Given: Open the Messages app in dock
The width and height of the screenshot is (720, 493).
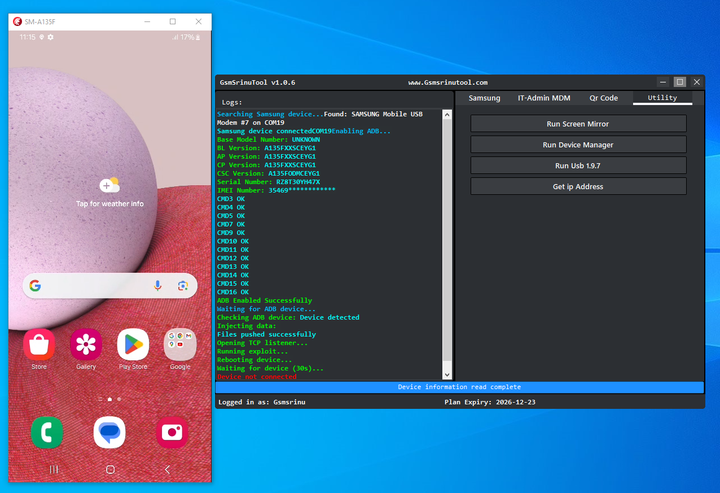Looking at the screenshot, I should (109, 433).
